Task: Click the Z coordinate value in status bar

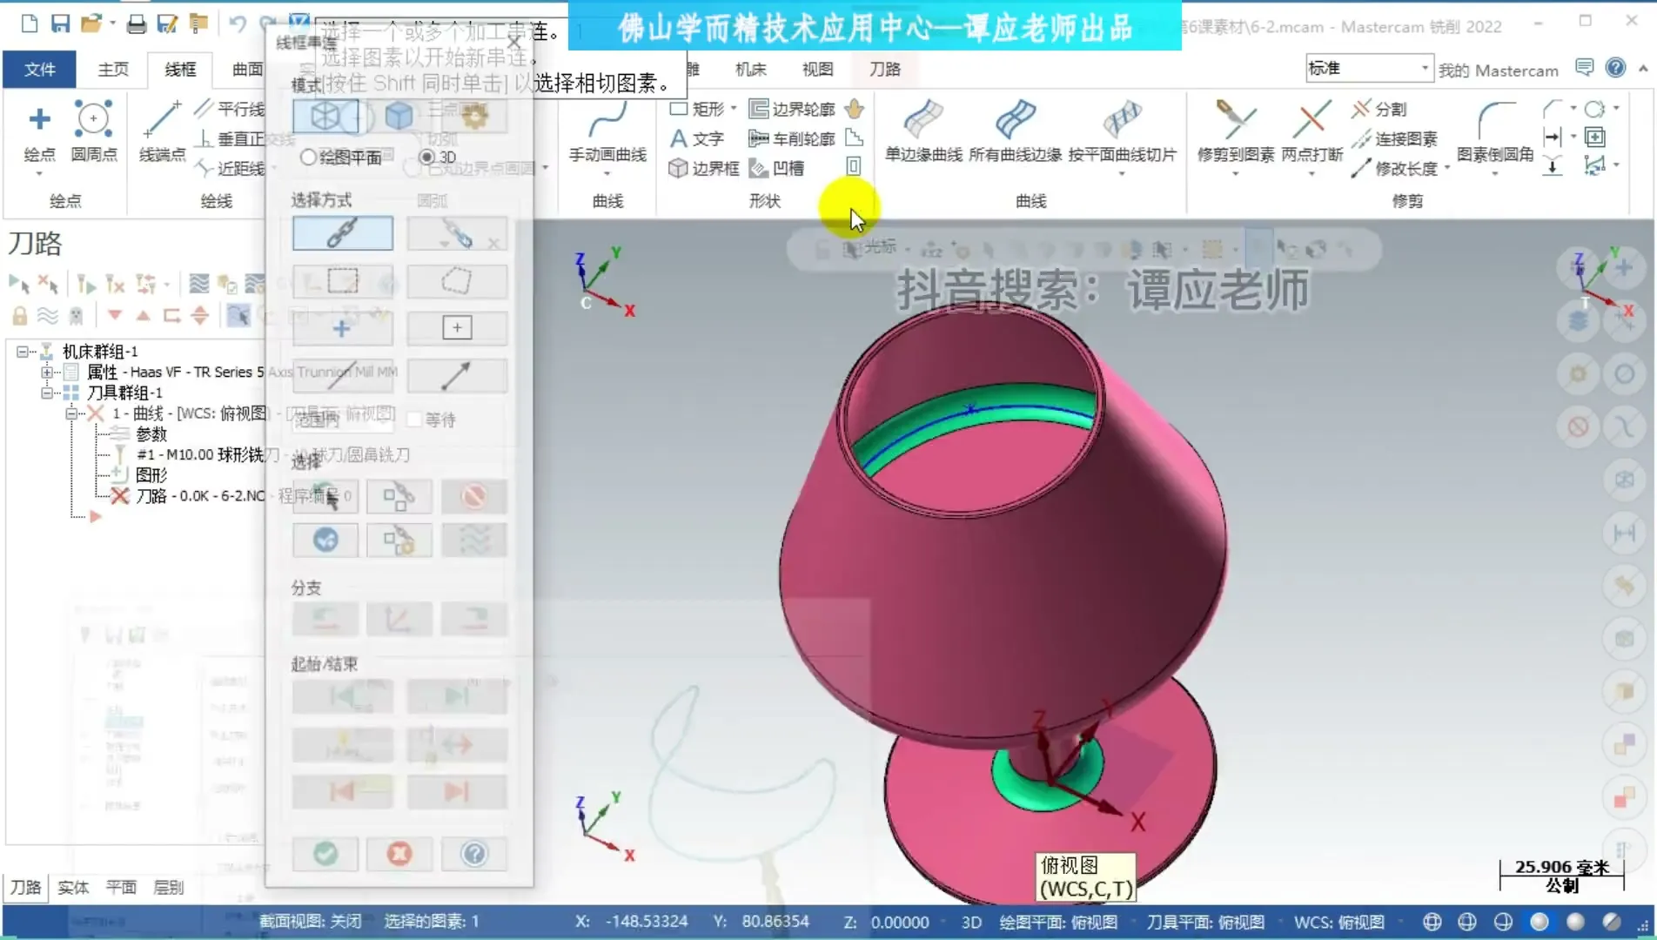Action: [900, 922]
